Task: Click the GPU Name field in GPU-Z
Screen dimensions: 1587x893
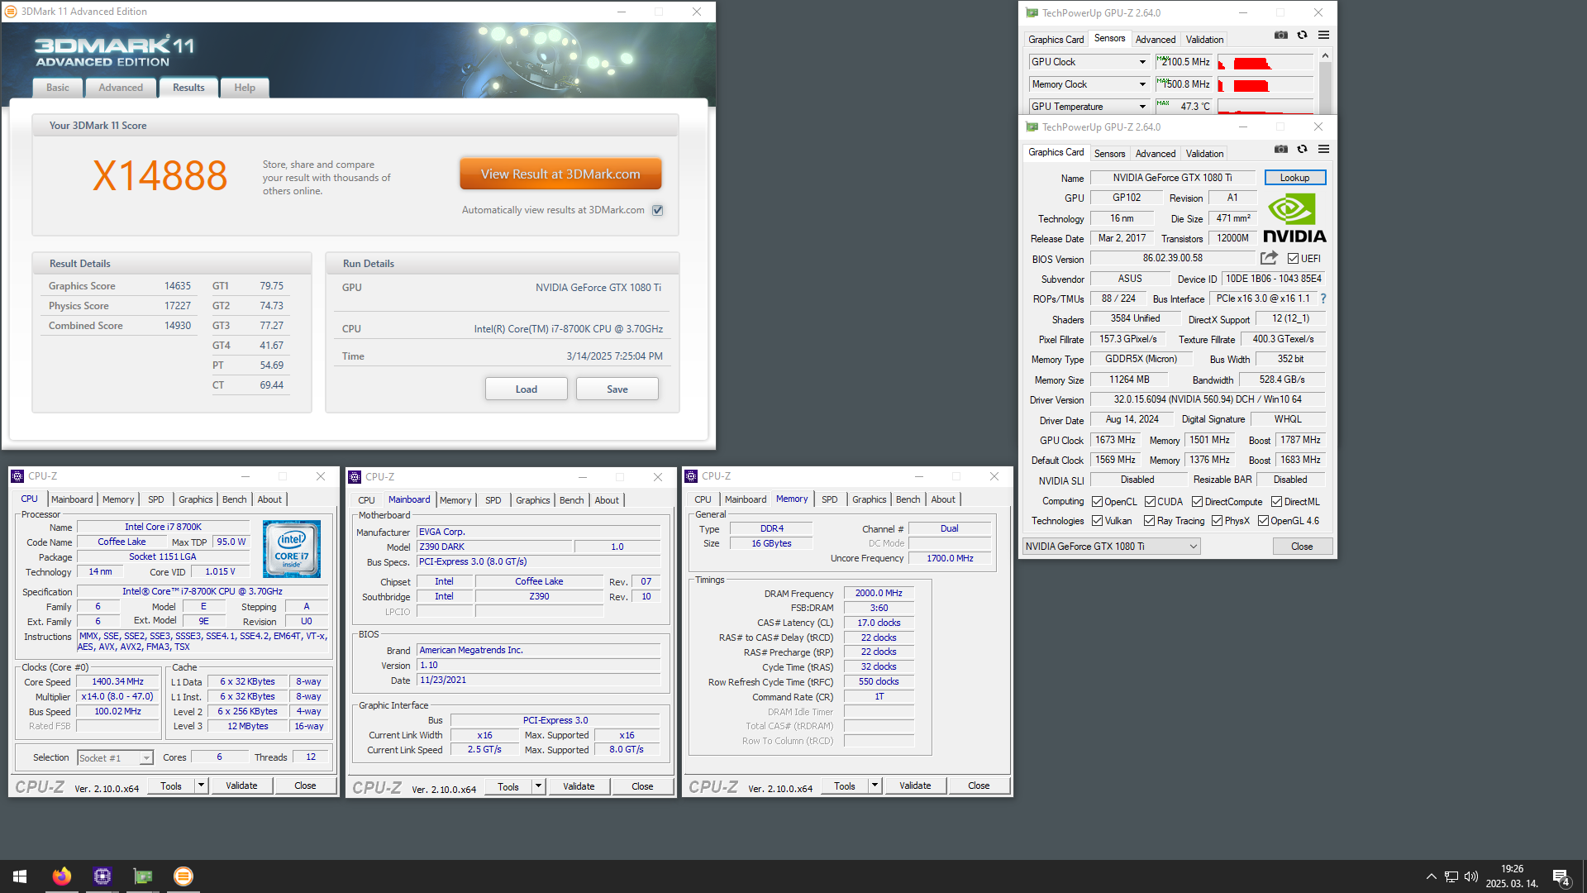Action: [1172, 178]
